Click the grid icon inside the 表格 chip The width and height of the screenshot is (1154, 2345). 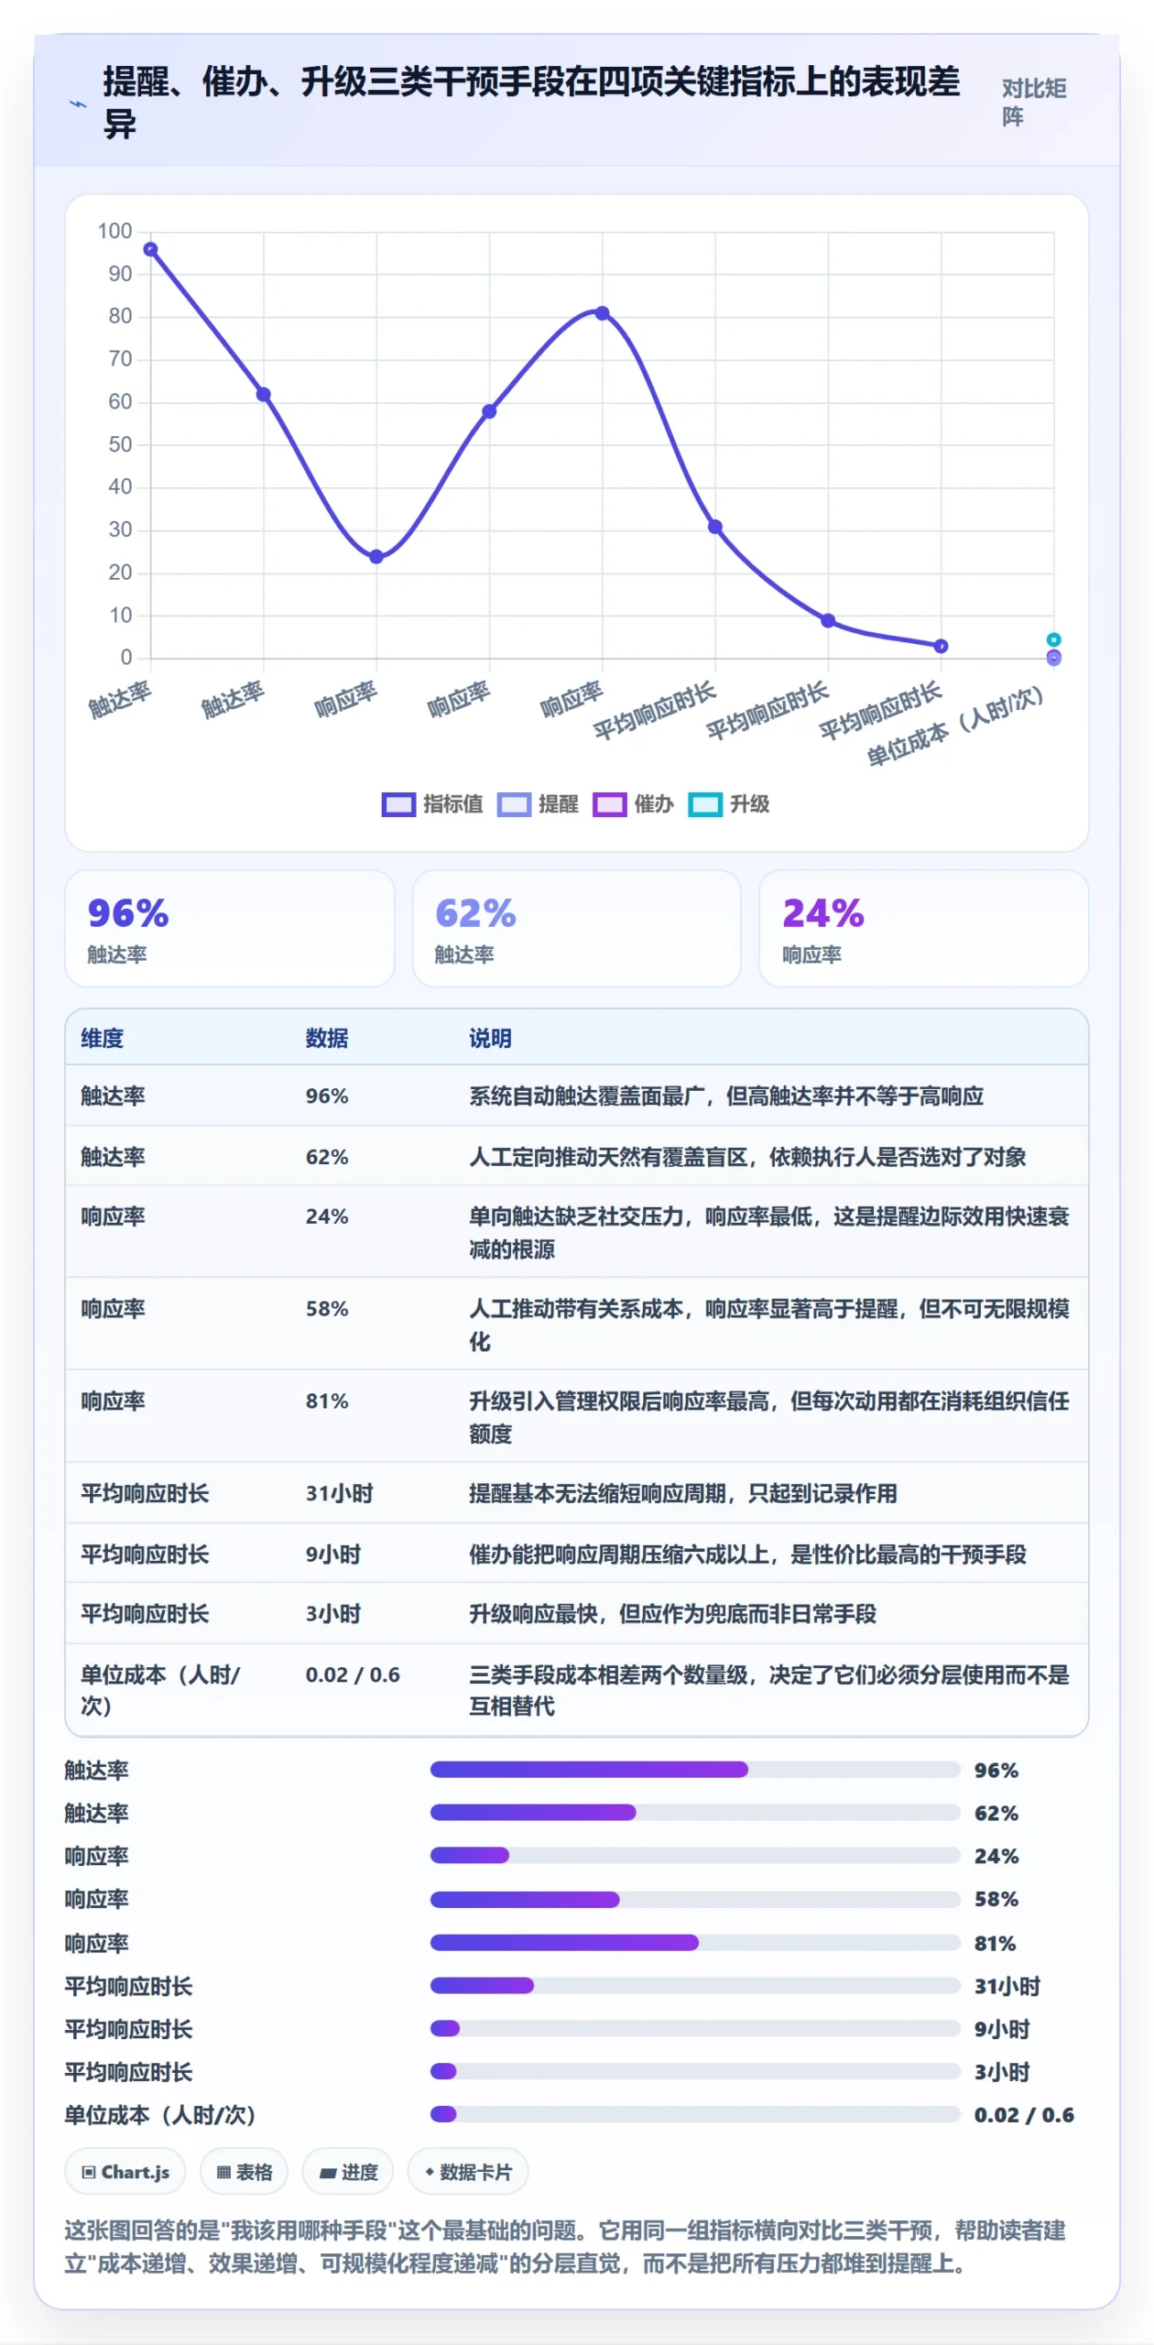tap(223, 2173)
